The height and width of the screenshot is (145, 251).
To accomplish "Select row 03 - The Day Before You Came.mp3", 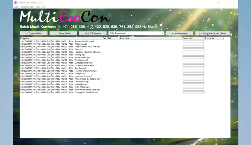I will (60, 47).
